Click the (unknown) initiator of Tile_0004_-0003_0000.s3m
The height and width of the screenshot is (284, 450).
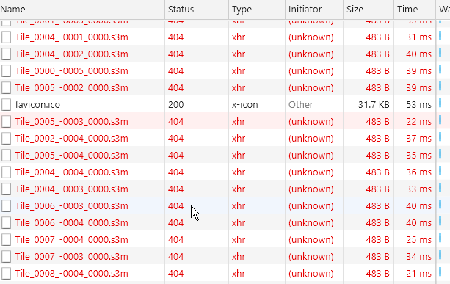(311, 189)
